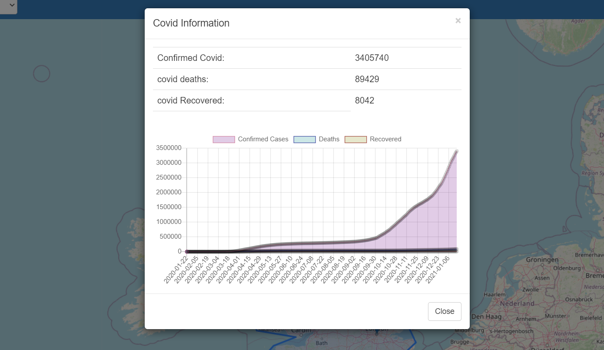Close the Covid Information modal with X
The height and width of the screenshot is (350, 604).
[458, 21]
